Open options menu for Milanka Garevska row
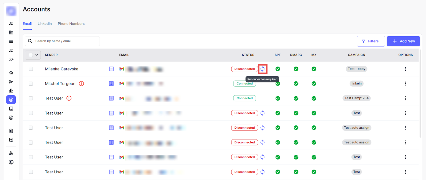Viewport: 426px width, 180px height. [x=405, y=69]
